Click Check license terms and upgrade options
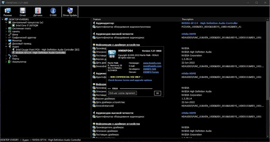 coord(130,80)
